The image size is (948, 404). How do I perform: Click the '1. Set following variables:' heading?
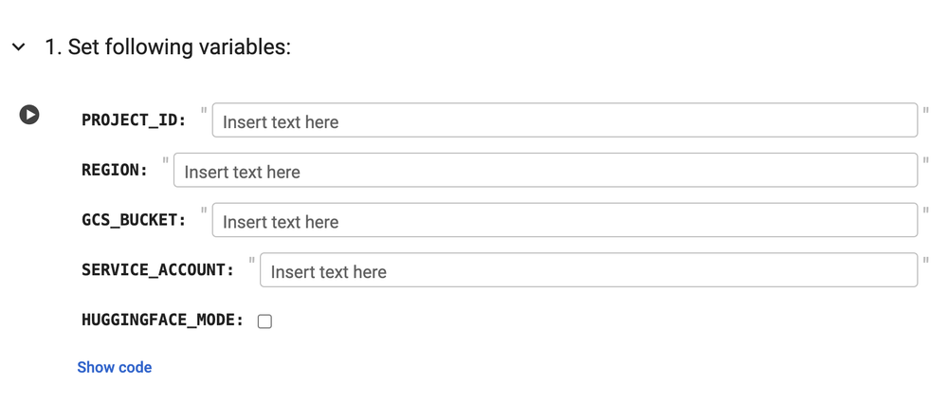168,46
